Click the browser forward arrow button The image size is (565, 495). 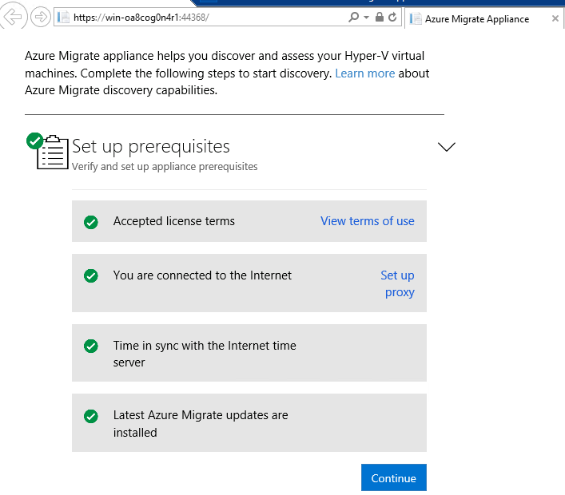[40, 17]
